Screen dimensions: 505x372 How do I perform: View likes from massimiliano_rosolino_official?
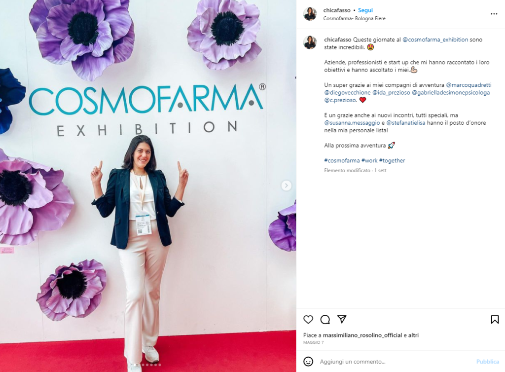pyautogui.click(x=362, y=335)
